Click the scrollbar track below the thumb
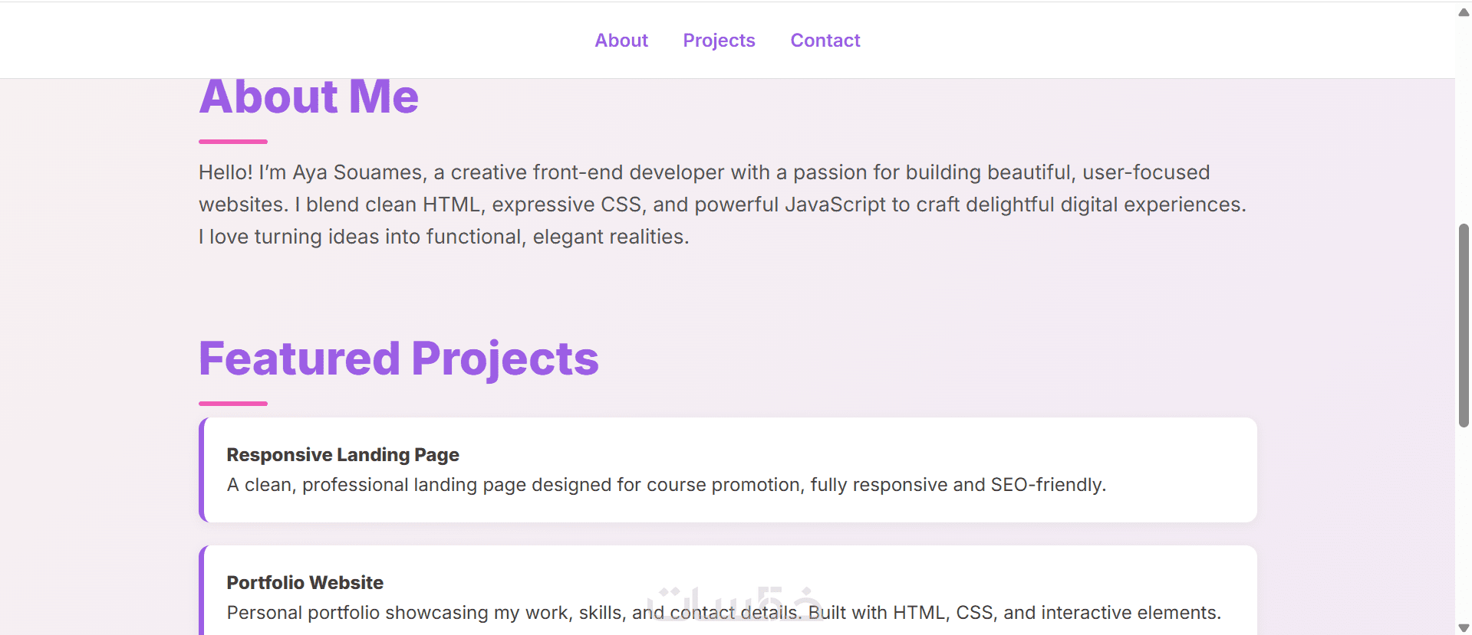This screenshot has width=1472, height=635. click(1464, 529)
